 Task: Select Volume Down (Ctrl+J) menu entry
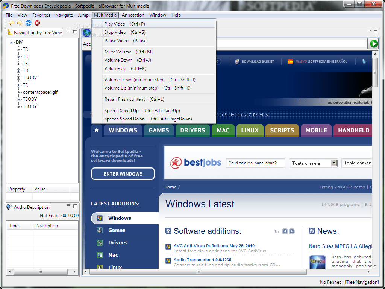(154, 60)
